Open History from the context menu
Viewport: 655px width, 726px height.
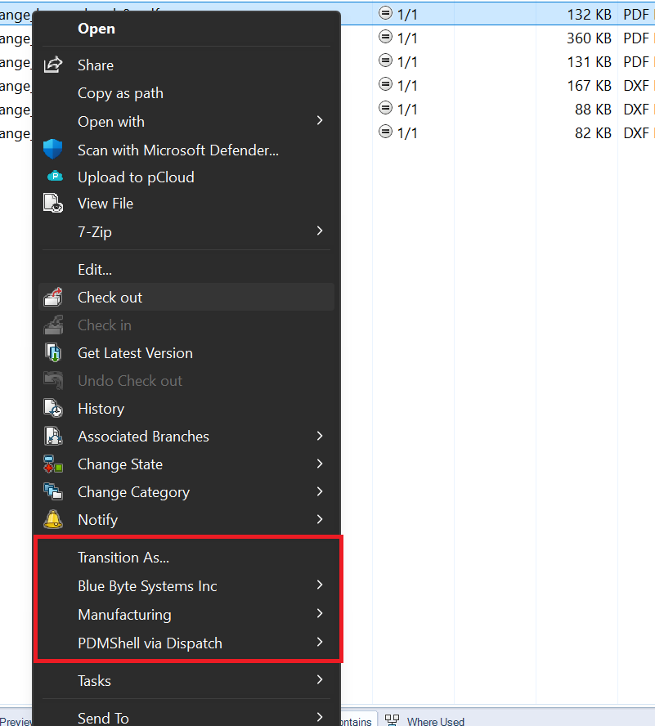186,409
